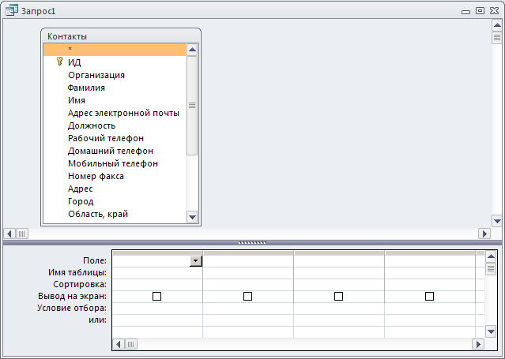
Task: Minimize the Запрос1 window
Action: (465, 12)
